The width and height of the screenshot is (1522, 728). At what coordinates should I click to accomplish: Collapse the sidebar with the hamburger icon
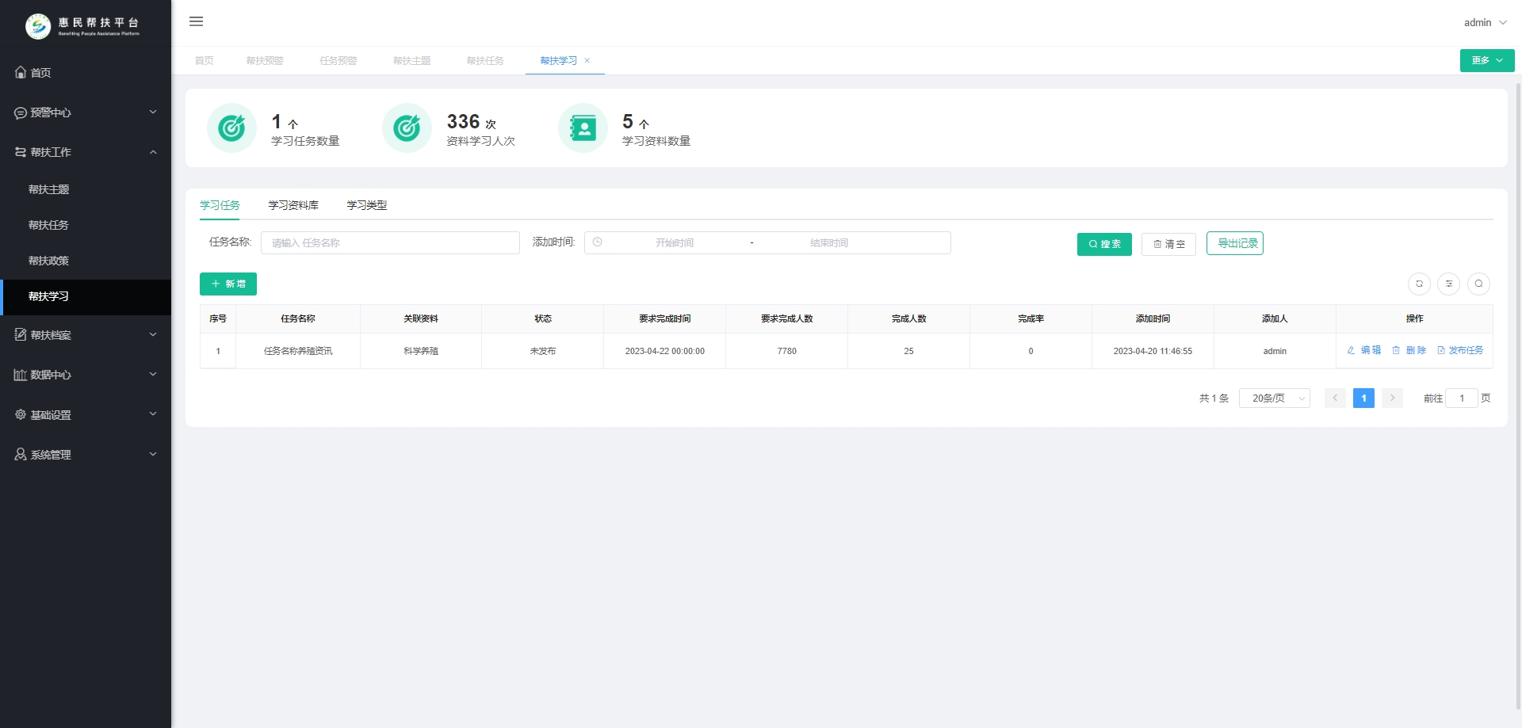point(196,21)
